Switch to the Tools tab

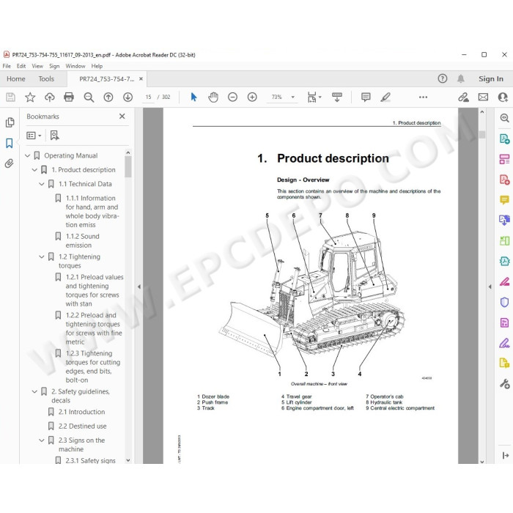coord(46,79)
